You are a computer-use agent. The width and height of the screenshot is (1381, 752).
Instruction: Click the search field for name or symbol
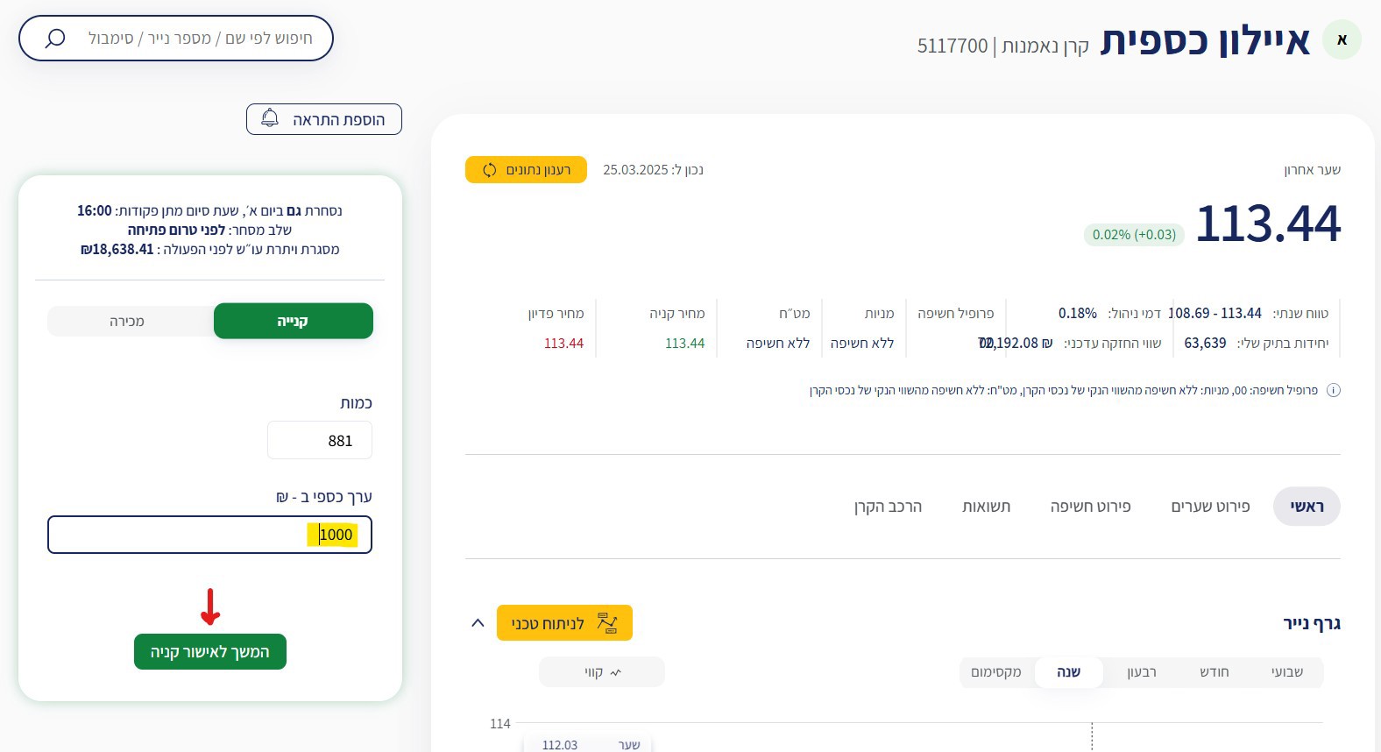coord(175,39)
